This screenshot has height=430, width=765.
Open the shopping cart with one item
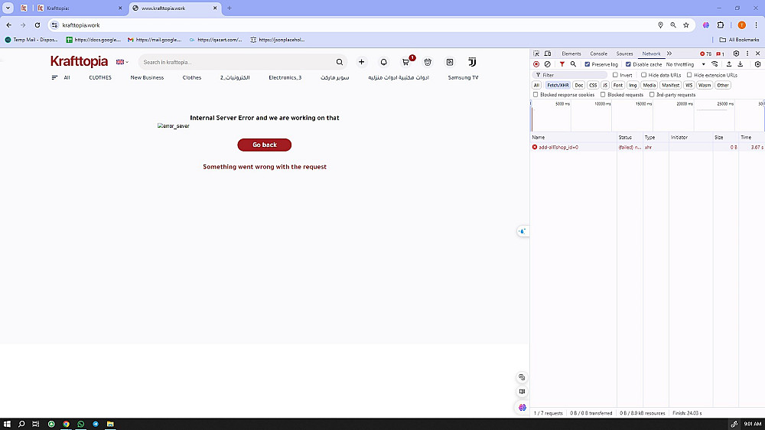click(406, 62)
